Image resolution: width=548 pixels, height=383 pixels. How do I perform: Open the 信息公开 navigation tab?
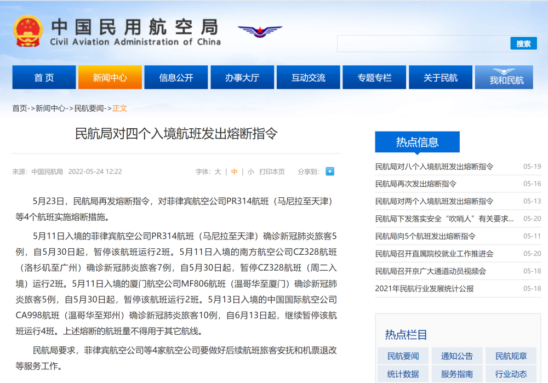click(176, 78)
